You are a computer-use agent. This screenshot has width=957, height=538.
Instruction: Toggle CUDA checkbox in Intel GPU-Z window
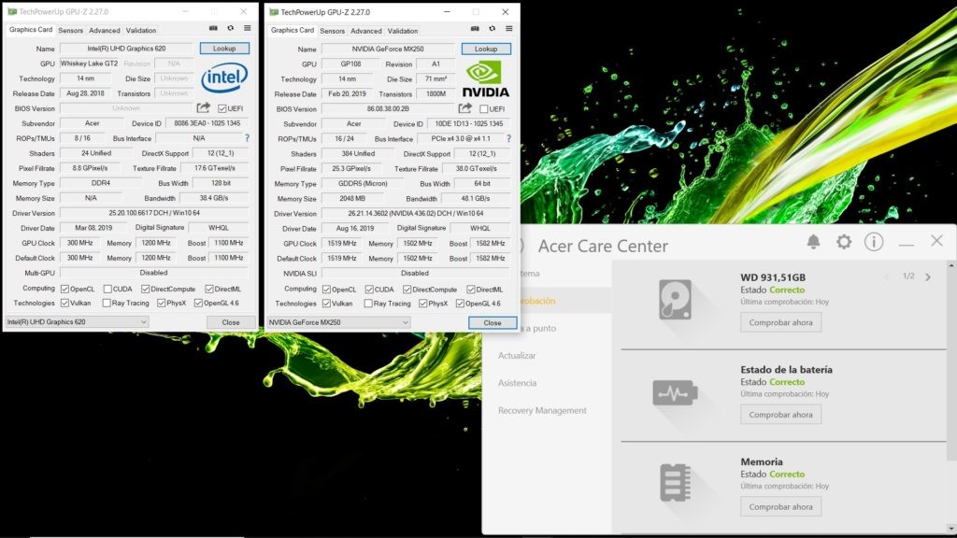click(x=107, y=290)
